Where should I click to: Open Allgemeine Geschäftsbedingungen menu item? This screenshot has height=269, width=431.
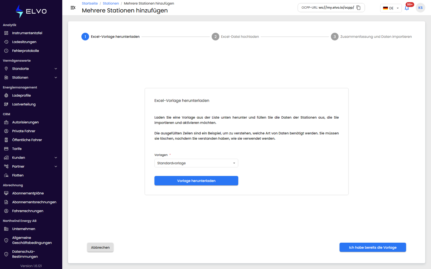click(31, 240)
